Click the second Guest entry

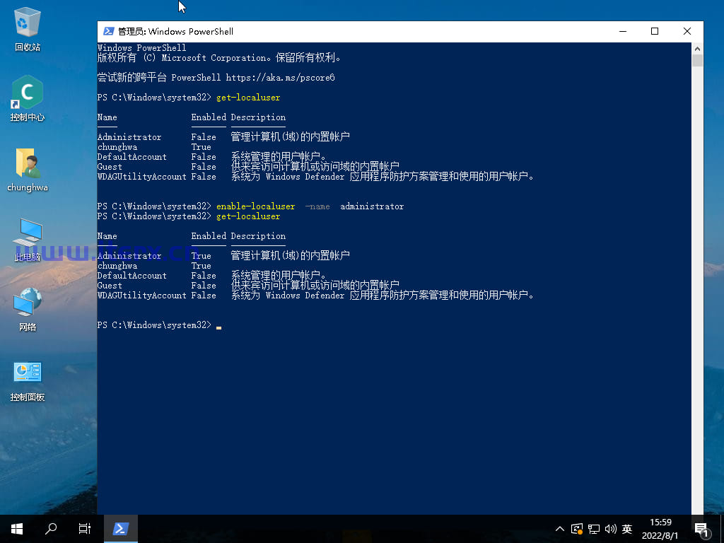coord(110,286)
